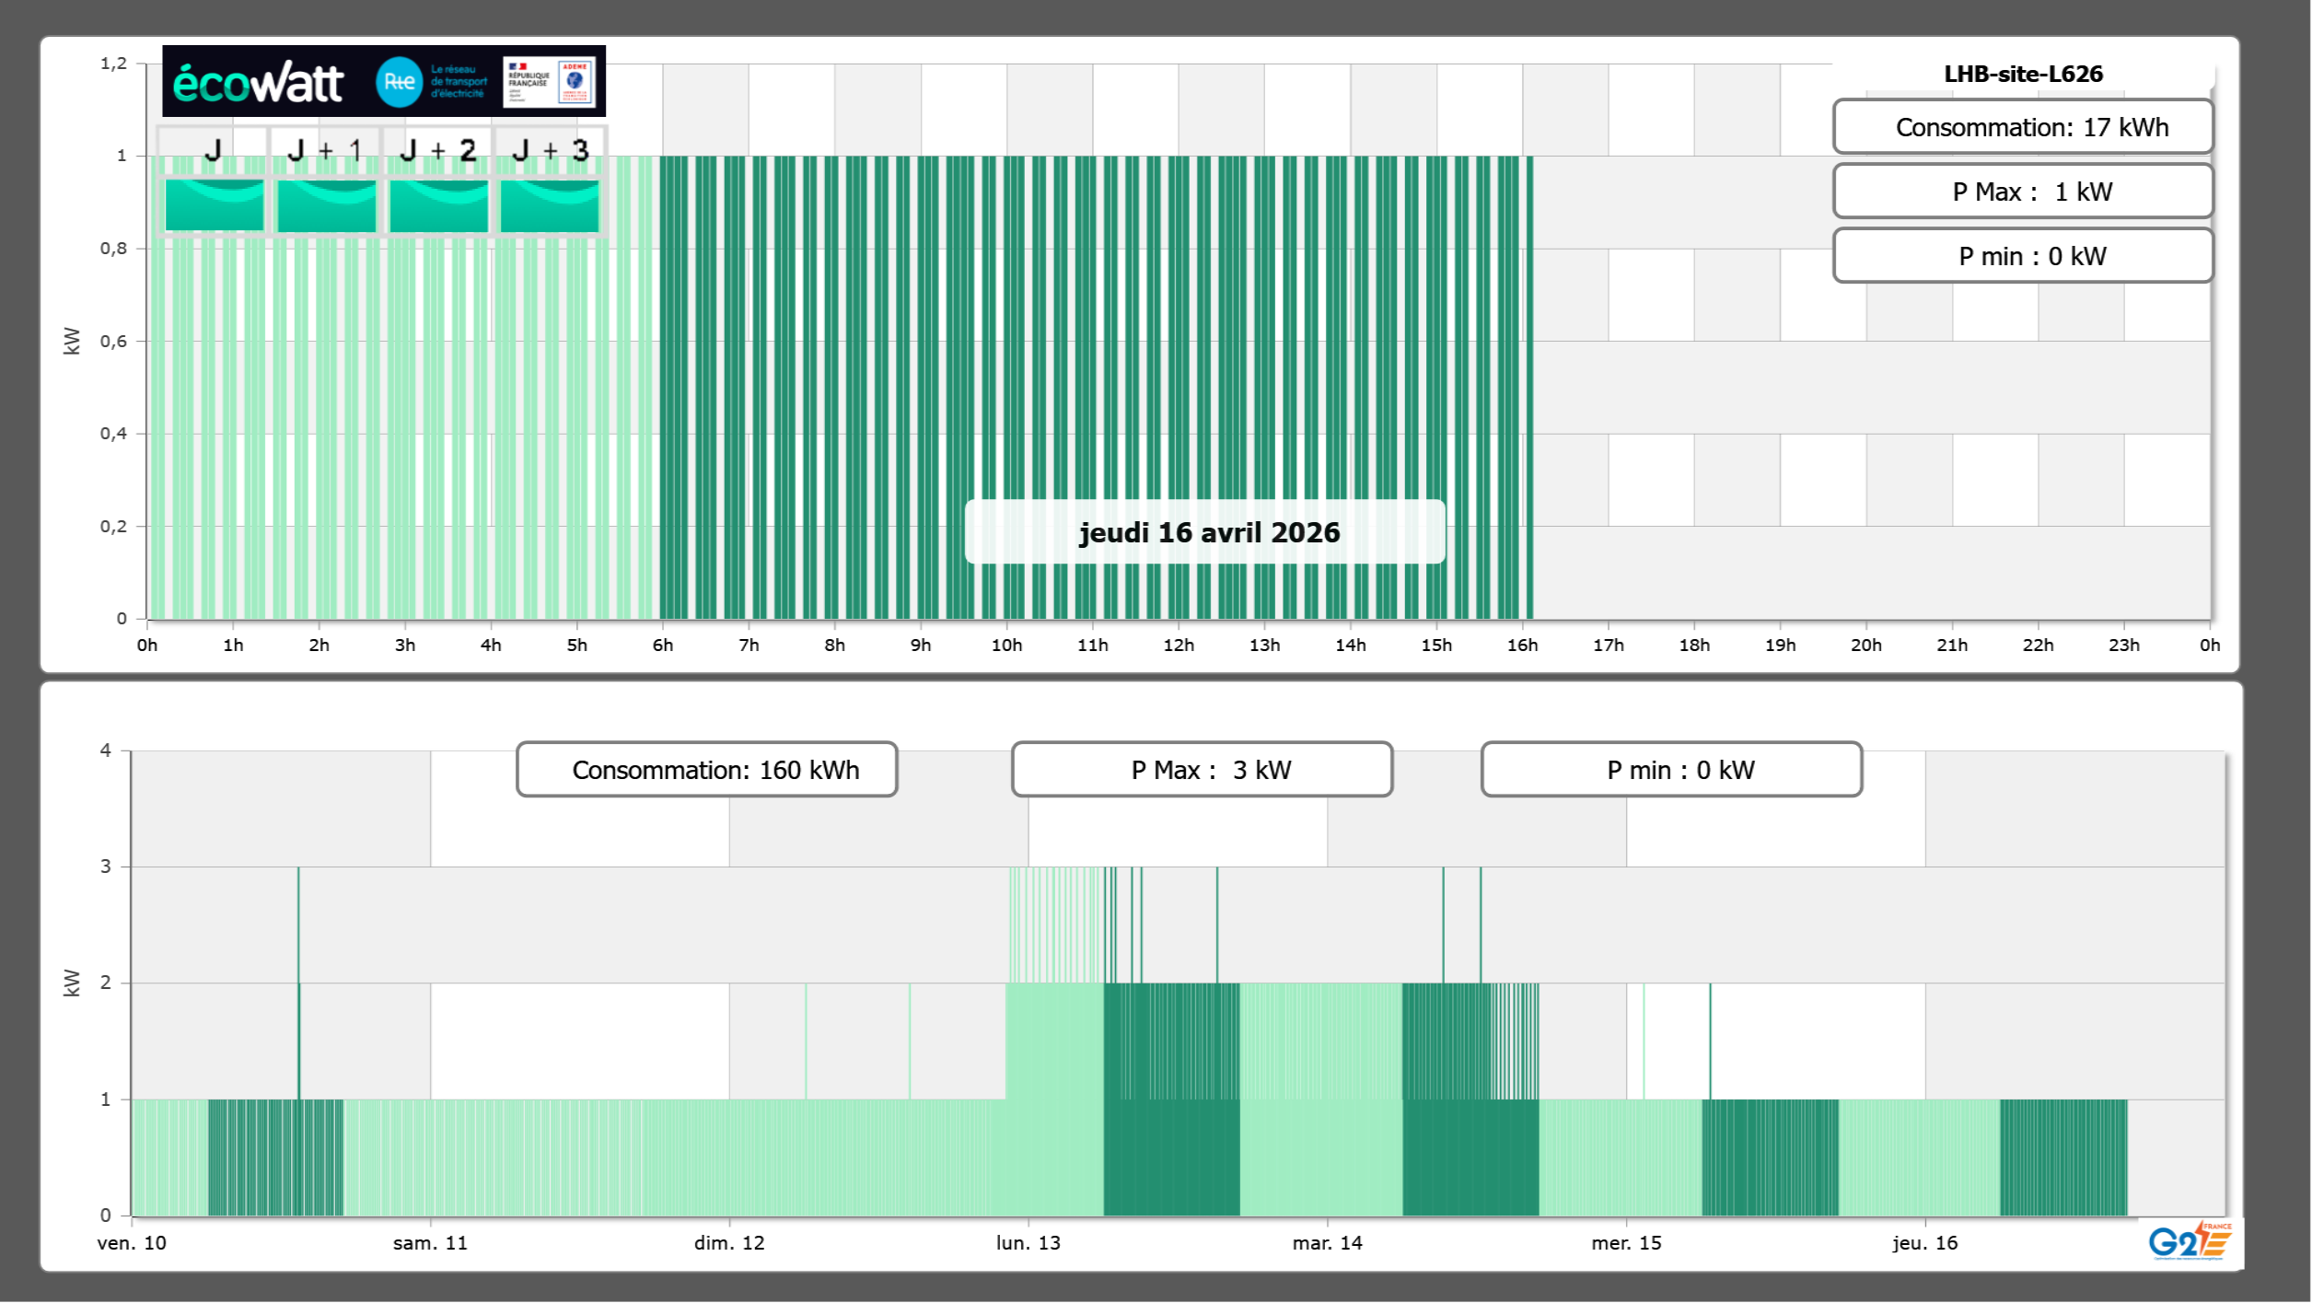Click the sam. 11 axis label

coord(430,1243)
